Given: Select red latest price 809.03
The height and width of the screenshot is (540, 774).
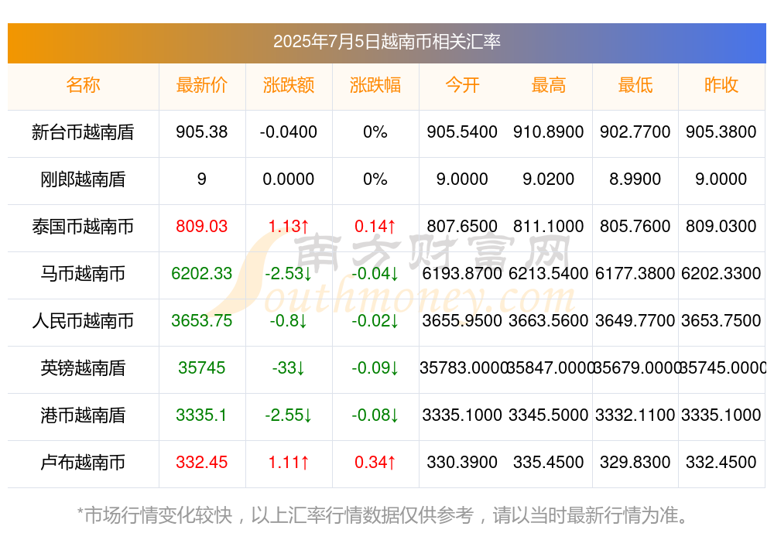Looking at the screenshot, I should click(201, 226).
